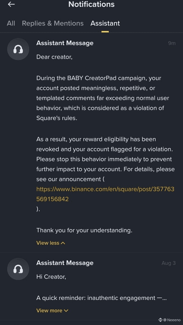The image size is (183, 325).
Task: Tap 'Thank you for your understanding' text
Action: 84,230
